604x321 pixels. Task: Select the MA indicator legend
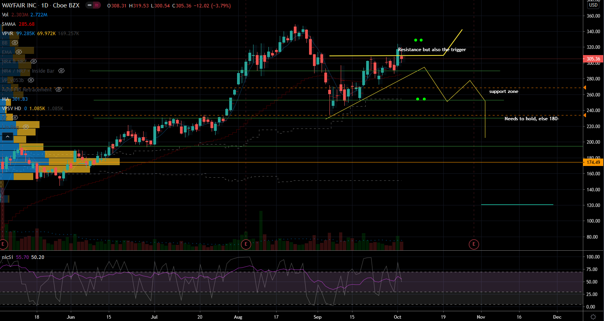5,99
